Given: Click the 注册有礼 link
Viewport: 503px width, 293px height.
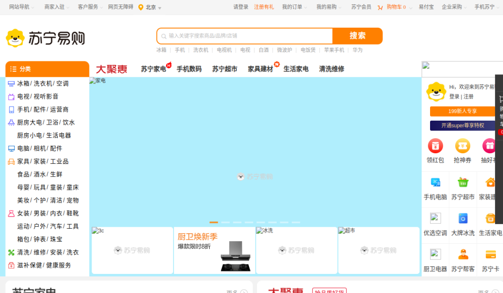Looking at the screenshot, I should click(264, 7).
